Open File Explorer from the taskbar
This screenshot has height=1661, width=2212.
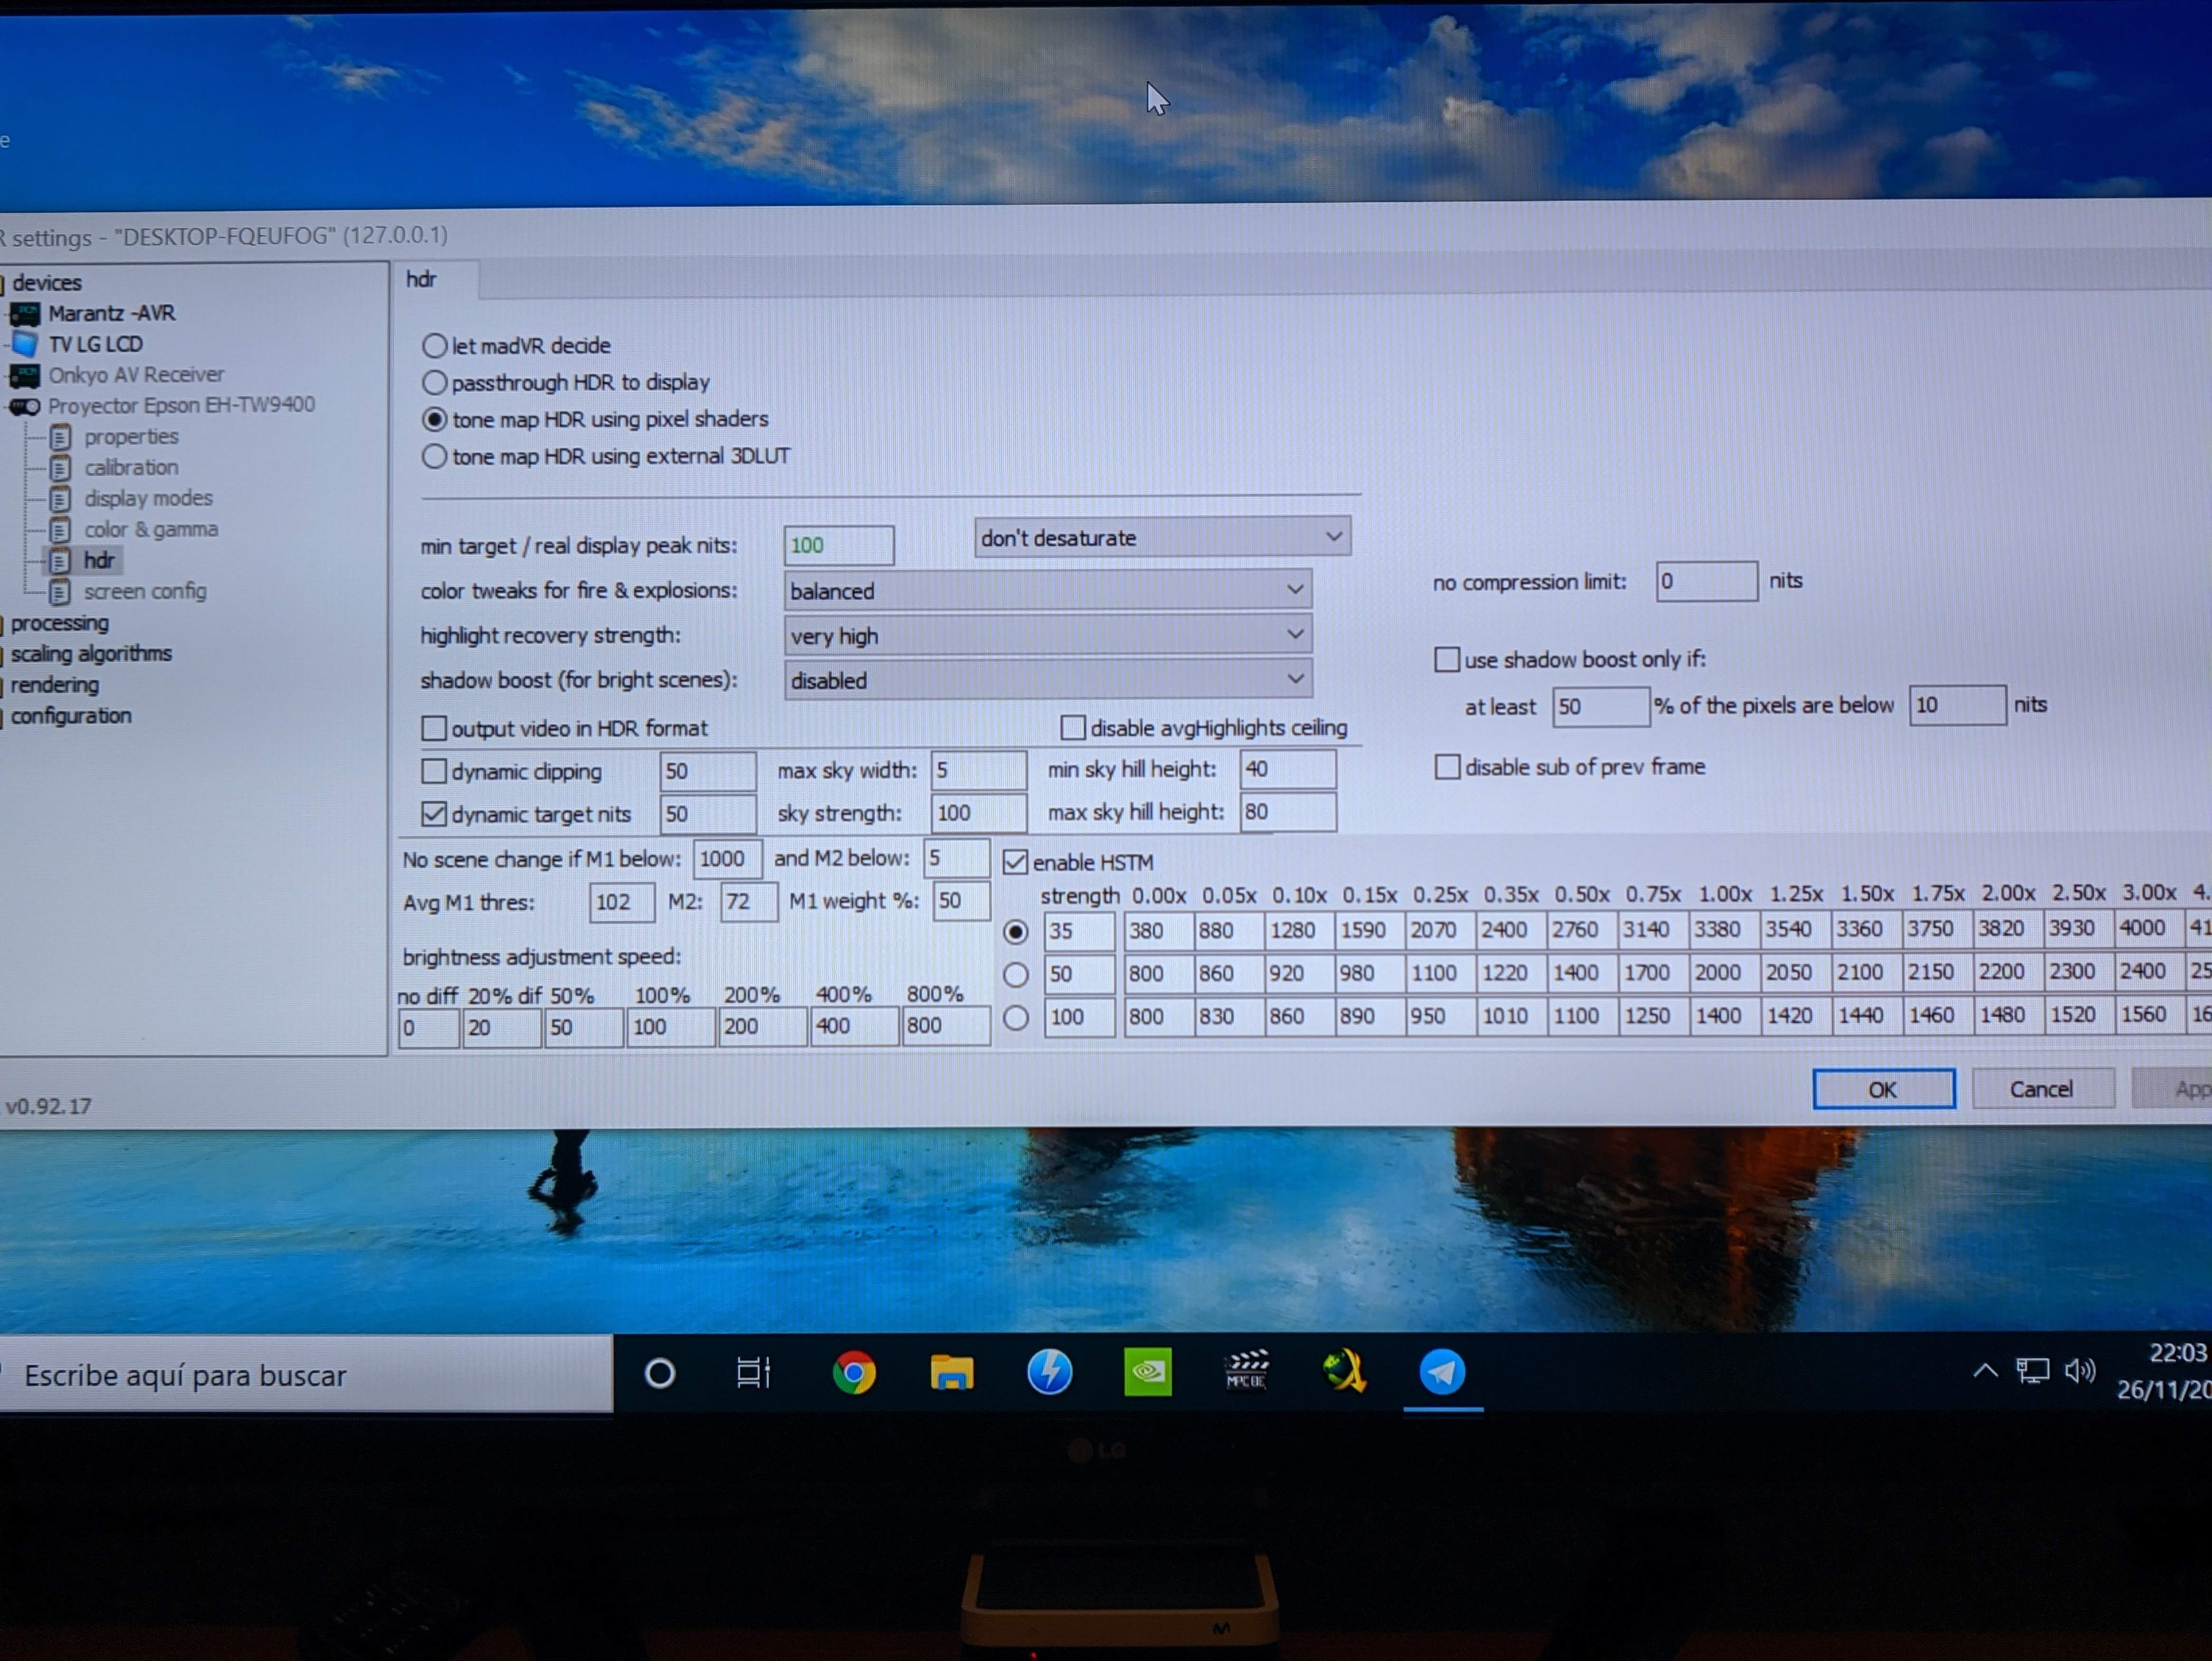[951, 1373]
